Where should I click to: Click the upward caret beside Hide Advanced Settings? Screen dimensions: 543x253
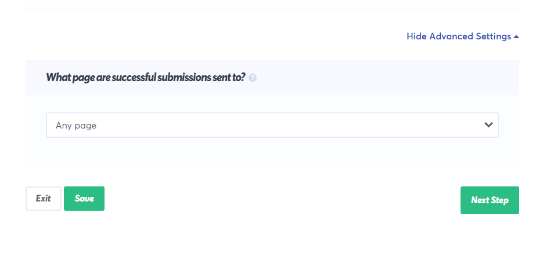pos(516,36)
